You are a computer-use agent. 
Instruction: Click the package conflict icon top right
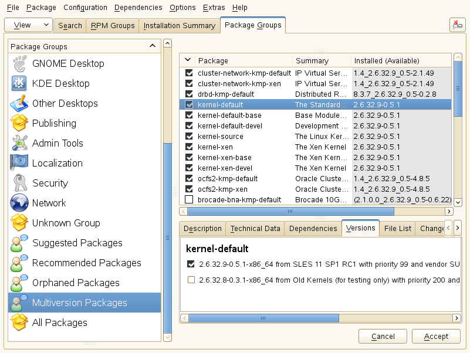coord(458,25)
